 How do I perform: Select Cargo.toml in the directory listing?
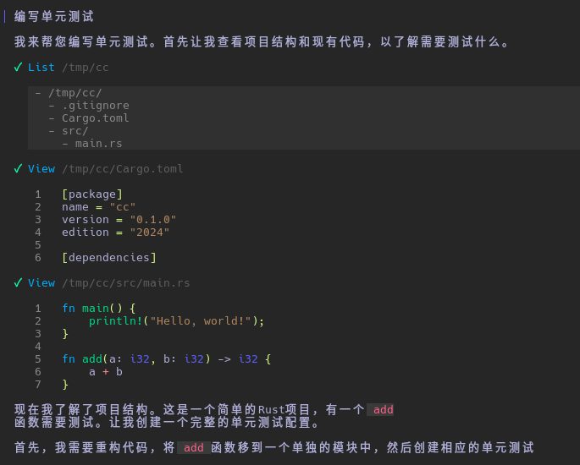tap(95, 118)
